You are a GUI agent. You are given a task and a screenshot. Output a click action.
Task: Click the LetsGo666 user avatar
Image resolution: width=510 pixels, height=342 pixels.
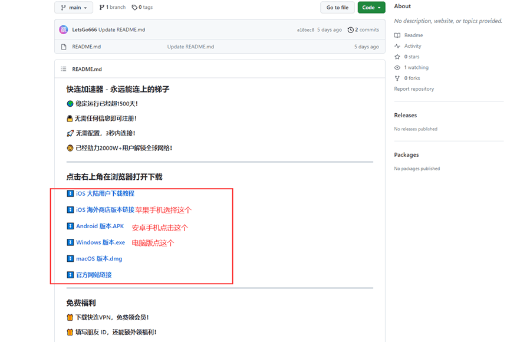pyautogui.click(x=64, y=29)
